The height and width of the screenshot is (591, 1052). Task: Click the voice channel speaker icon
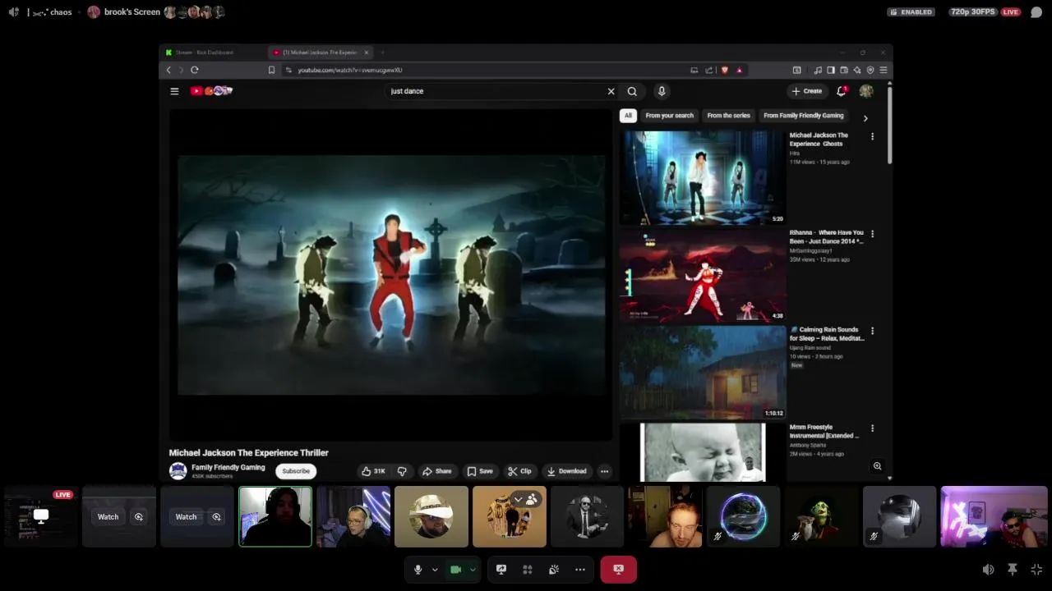pyautogui.click(x=13, y=12)
